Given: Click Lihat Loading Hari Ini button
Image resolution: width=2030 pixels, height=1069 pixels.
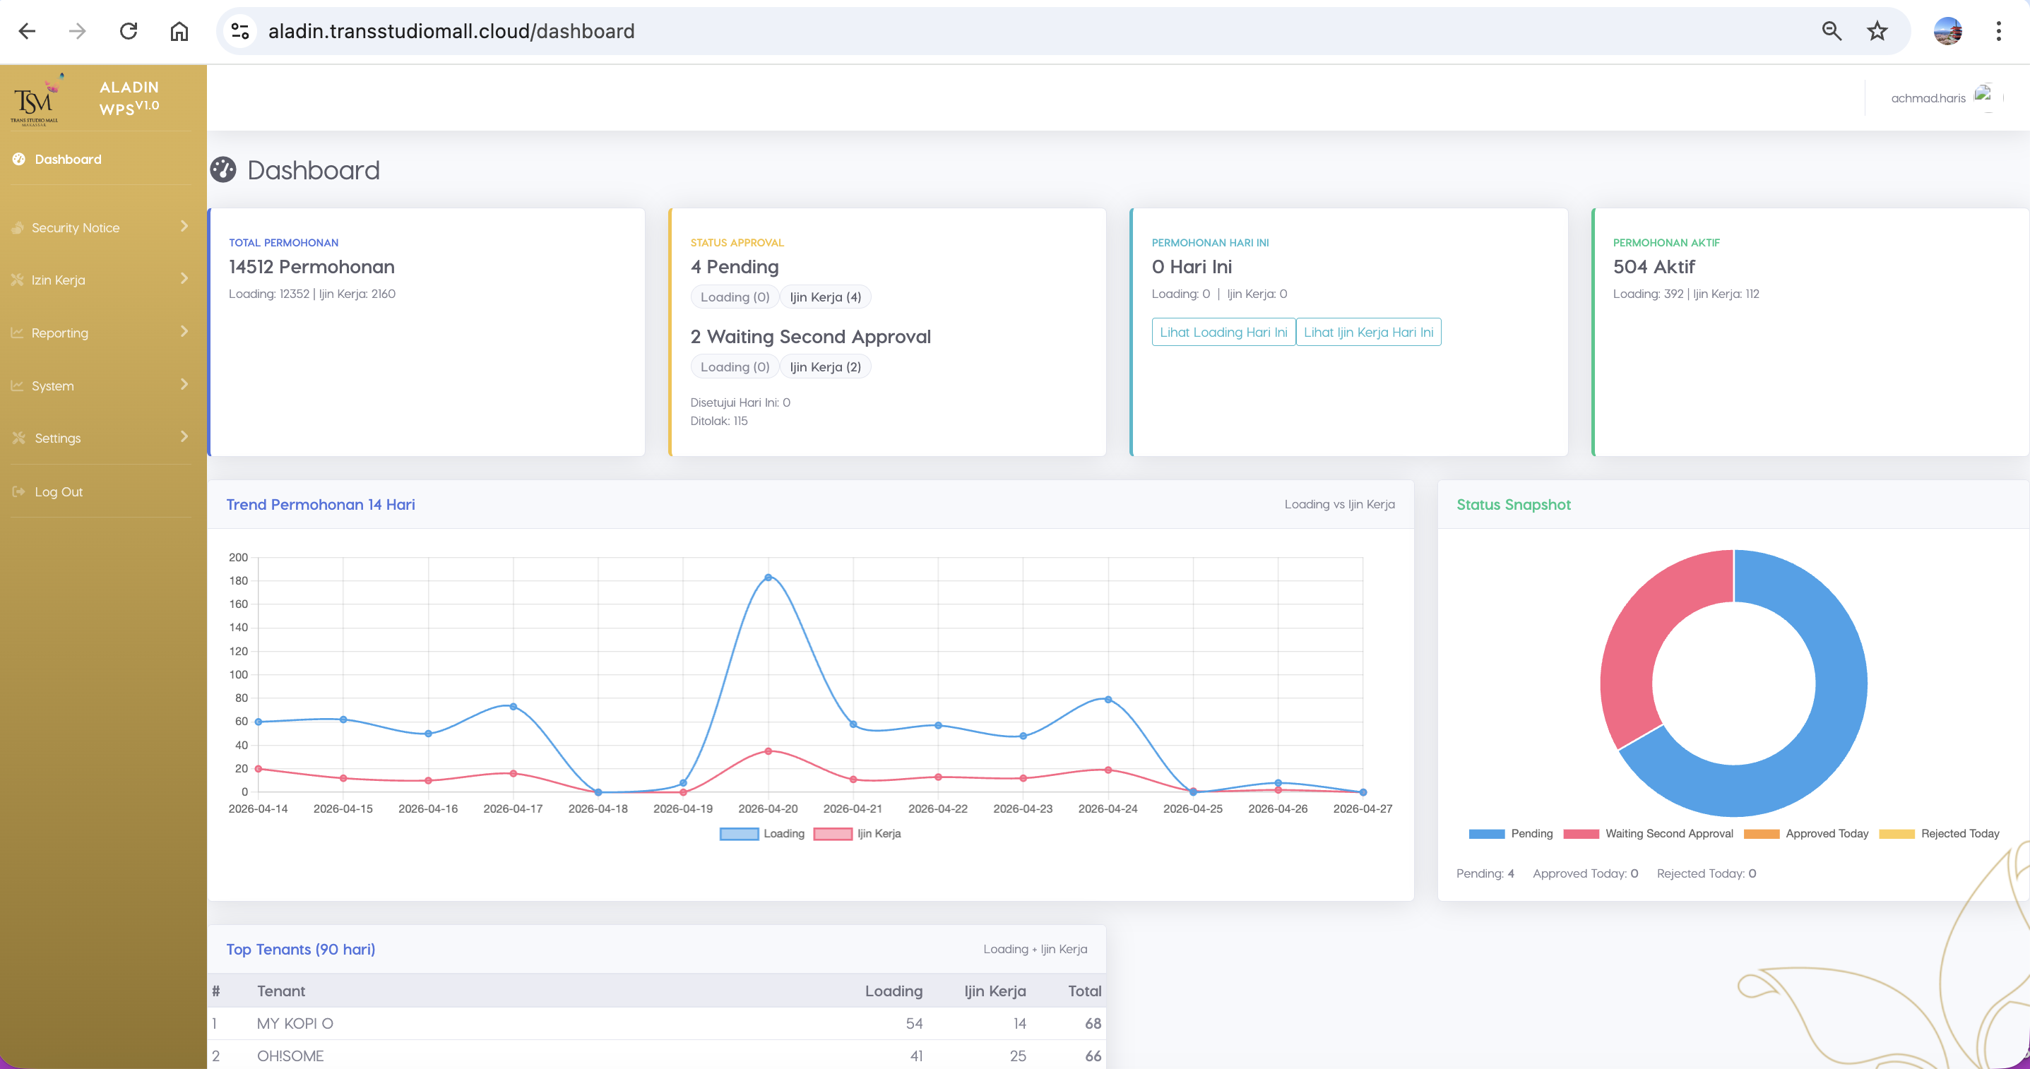Looking at the screenshot, I should pos(1223,333).
